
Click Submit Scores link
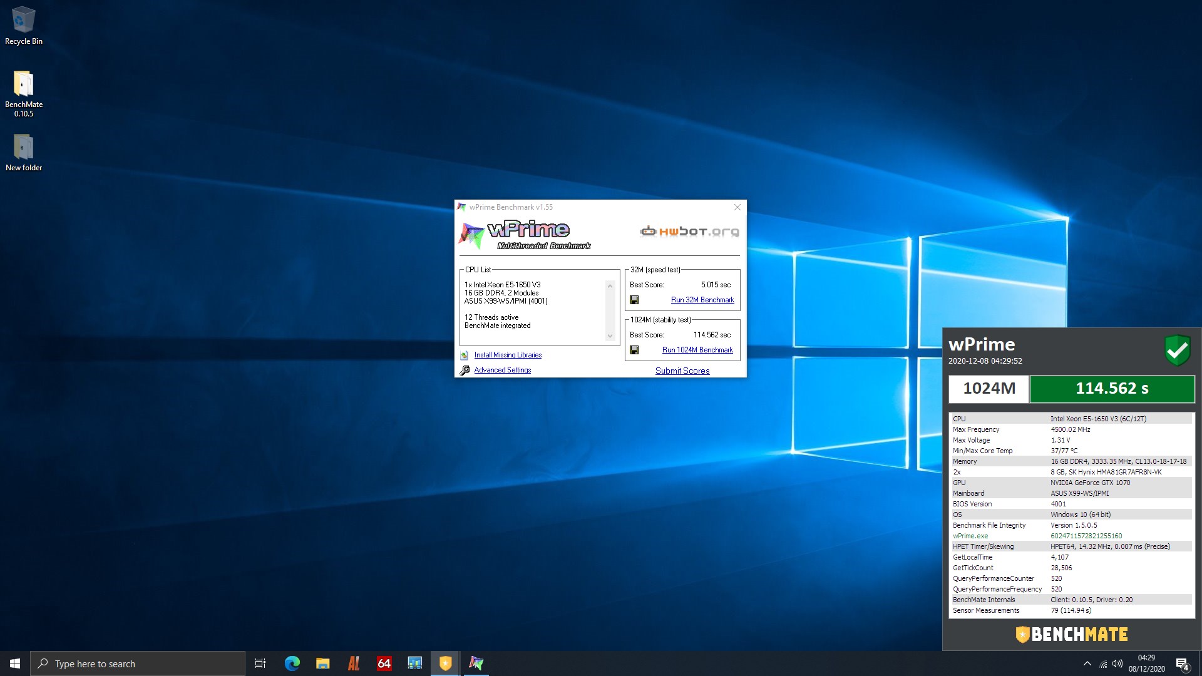point(682,371)
